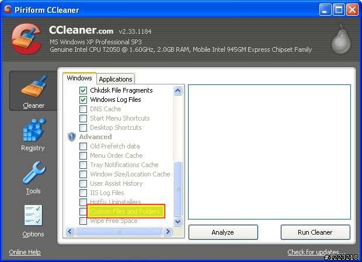
Task: Check User Assist History option
Action: pos(83,183)
